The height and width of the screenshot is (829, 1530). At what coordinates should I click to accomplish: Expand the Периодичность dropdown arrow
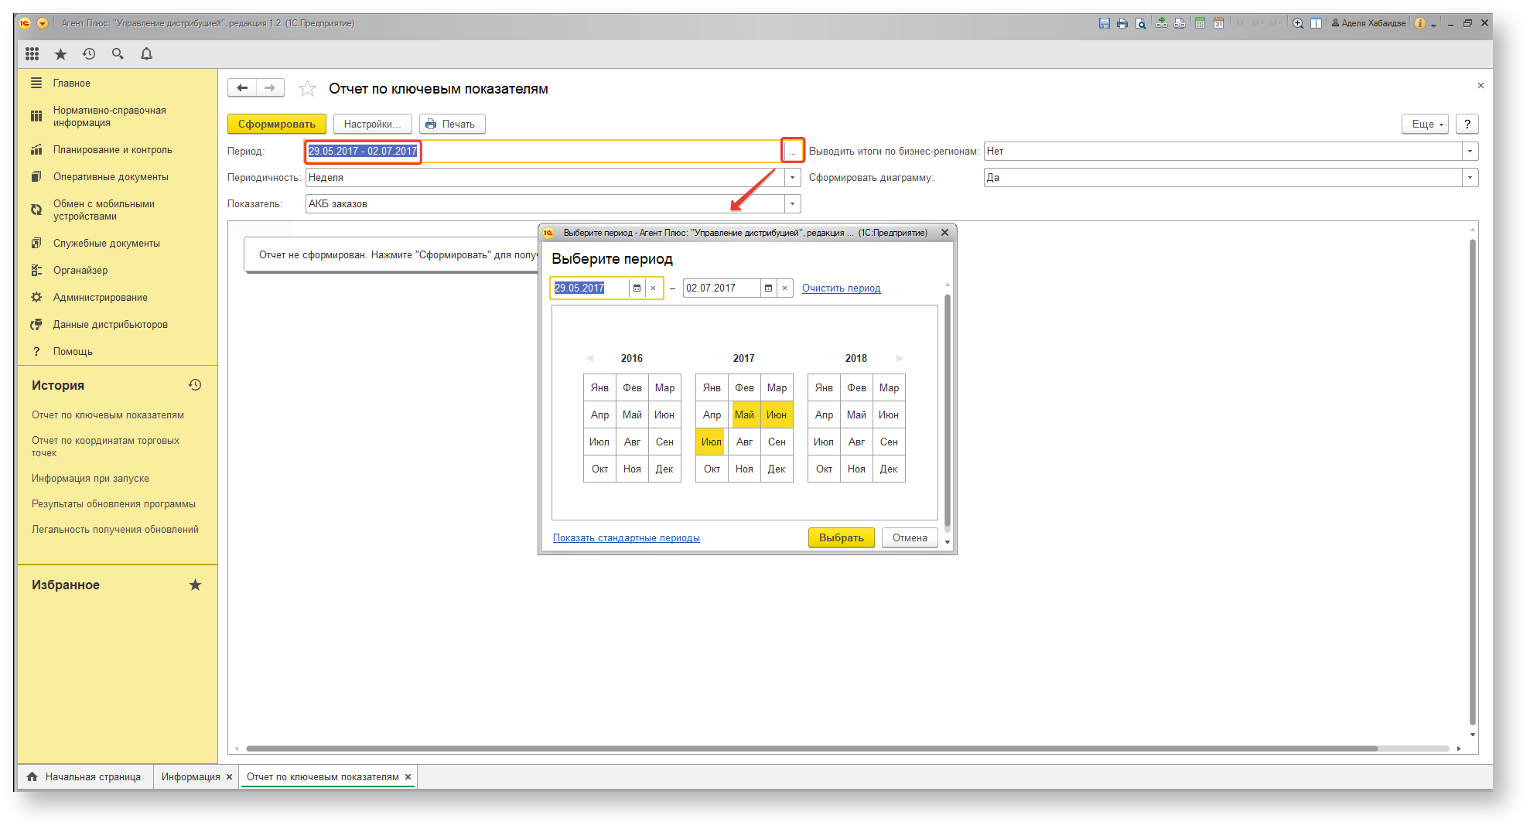pos(792,177)
